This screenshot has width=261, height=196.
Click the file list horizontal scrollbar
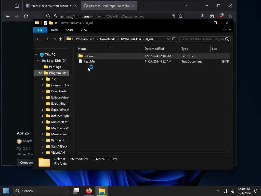click(x=153, y=153)
